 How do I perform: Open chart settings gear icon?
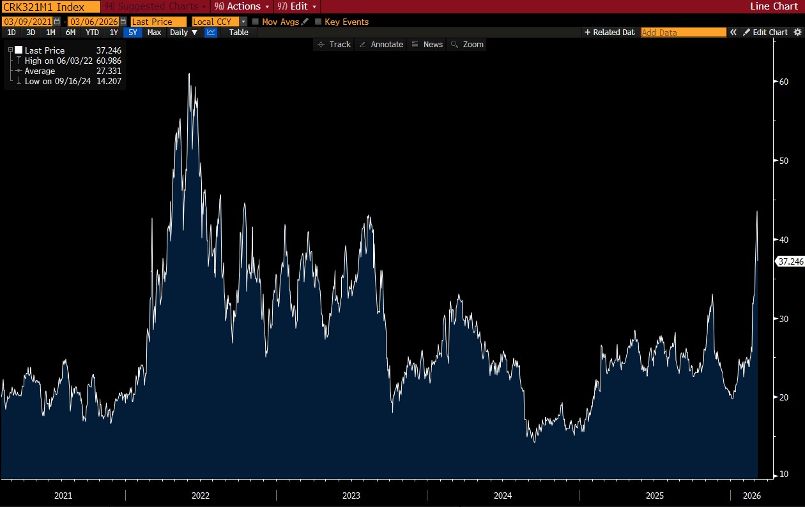797,33
